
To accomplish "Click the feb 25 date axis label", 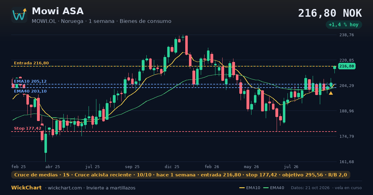I will click(x=19, y=167).
